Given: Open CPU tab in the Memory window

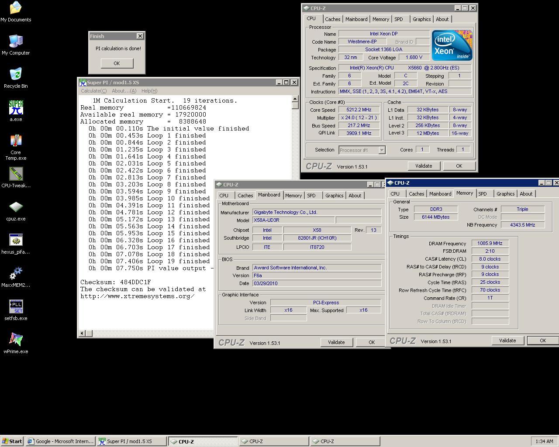Looking at the screenshot, I should click(x=395, y=194).
